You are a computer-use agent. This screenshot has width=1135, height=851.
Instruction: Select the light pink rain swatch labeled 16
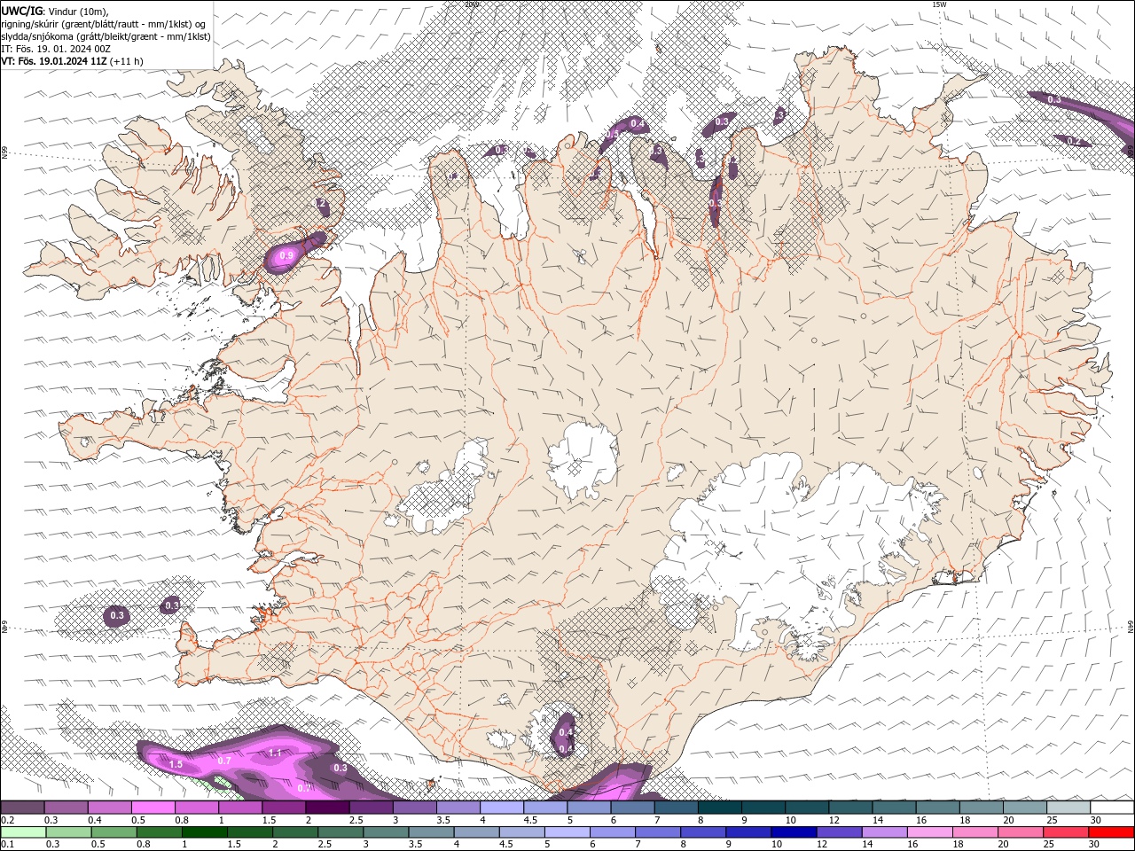coord(930,832)
